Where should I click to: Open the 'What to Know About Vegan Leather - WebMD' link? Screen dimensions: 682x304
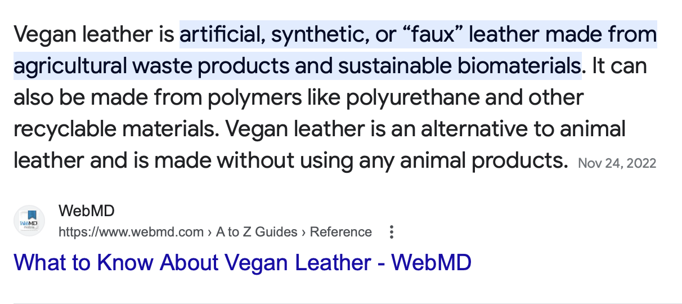242,263
